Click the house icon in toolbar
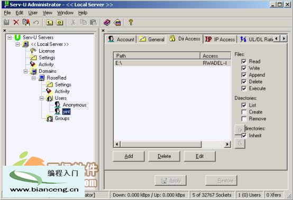Viewport: 293px width, 200px height. (117, 23)
